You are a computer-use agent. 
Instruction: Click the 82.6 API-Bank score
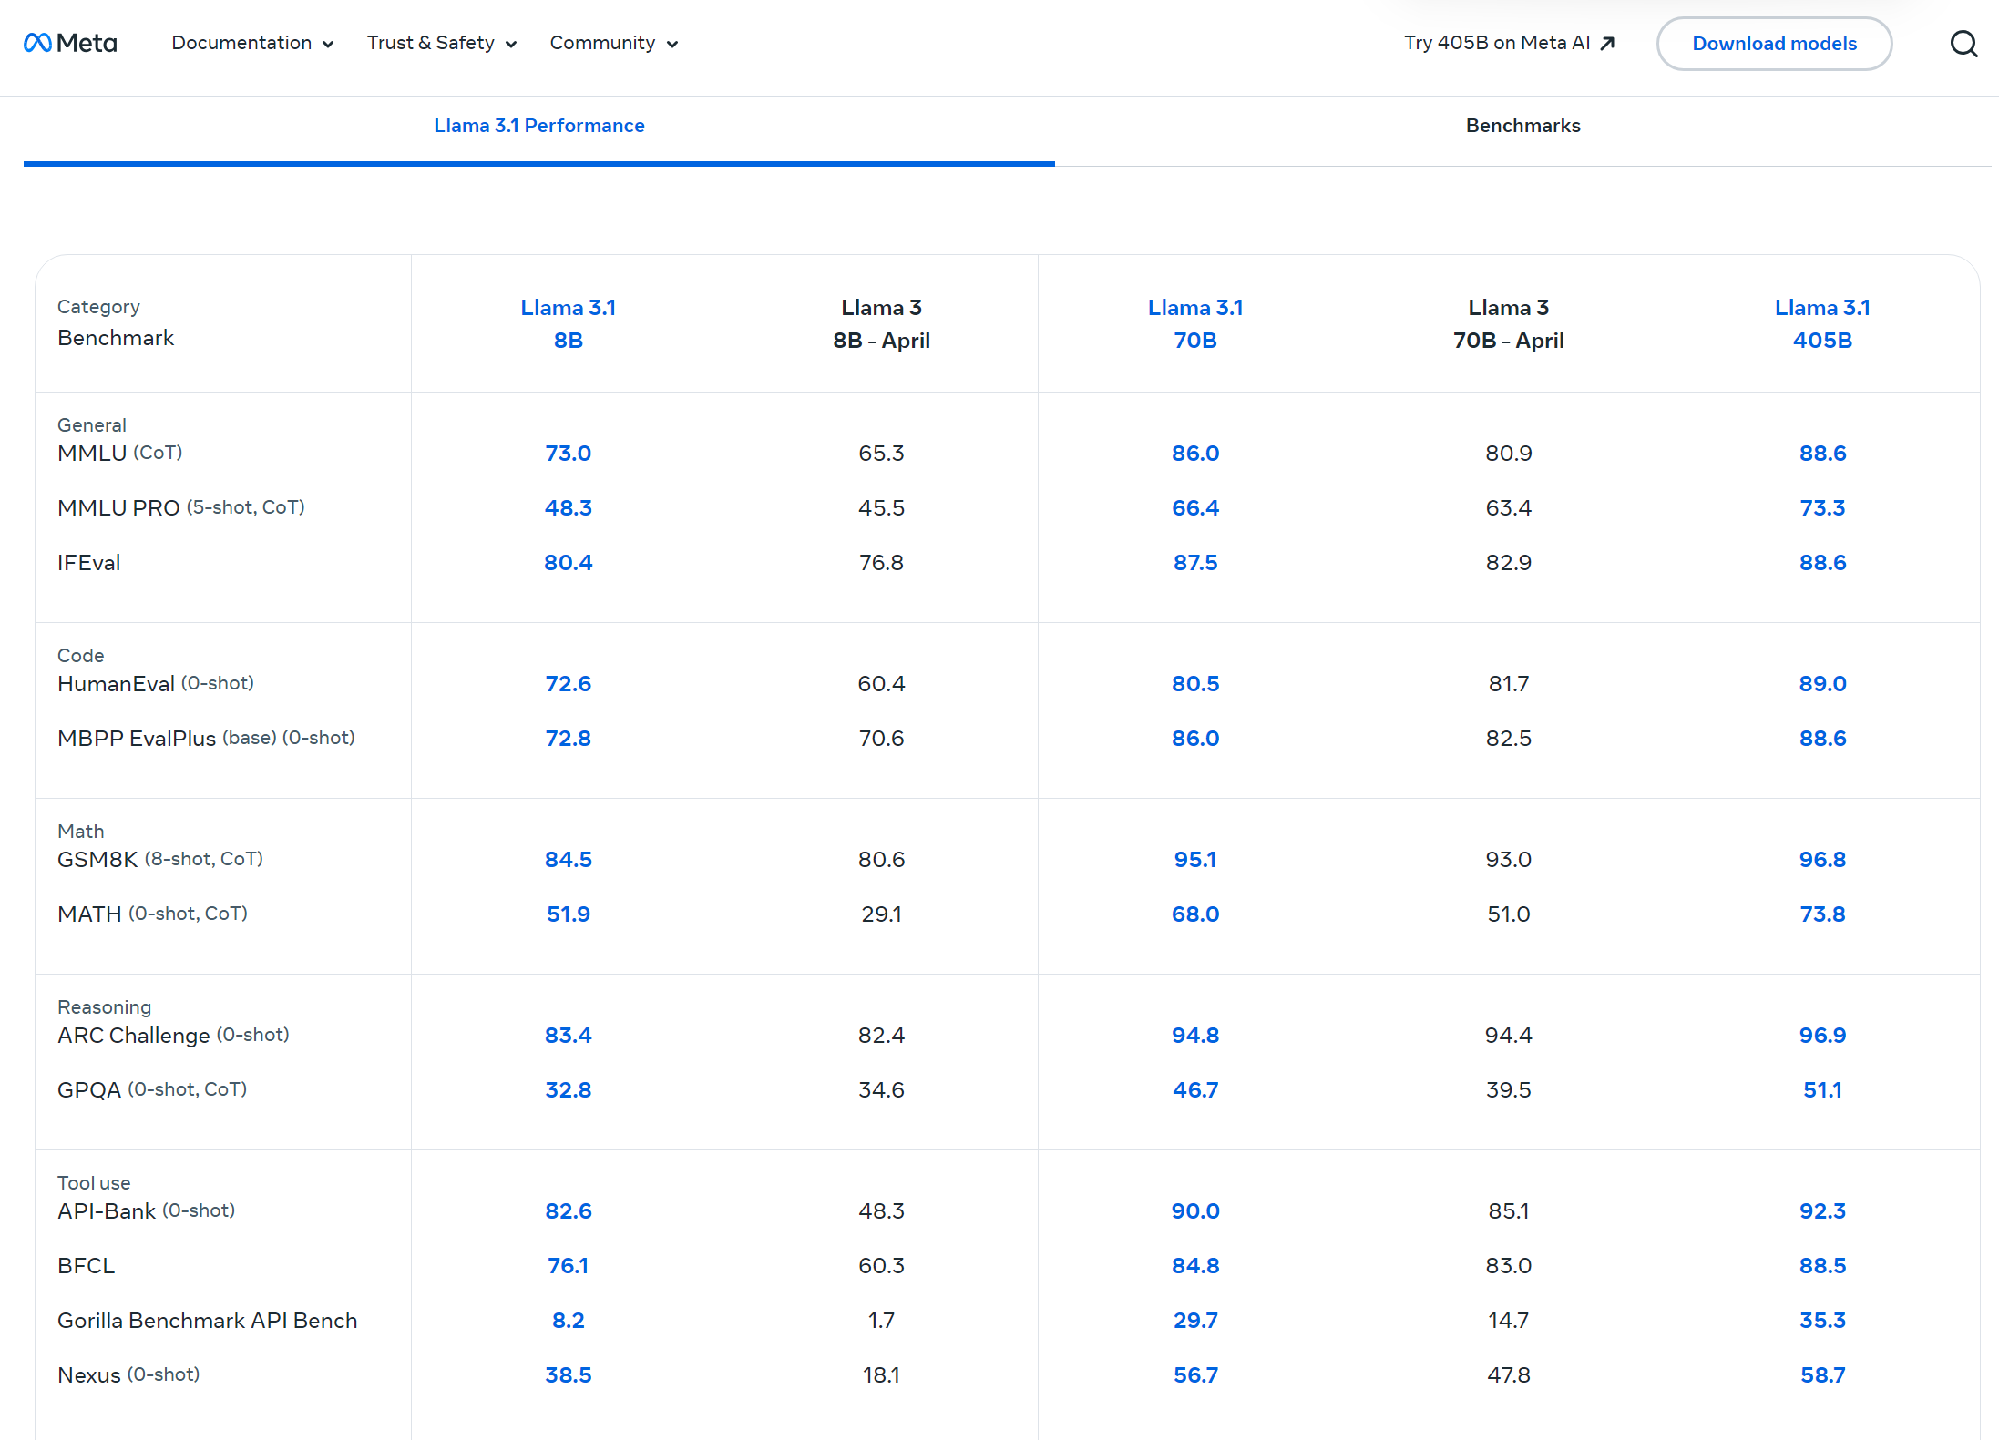click(569, 1210)
